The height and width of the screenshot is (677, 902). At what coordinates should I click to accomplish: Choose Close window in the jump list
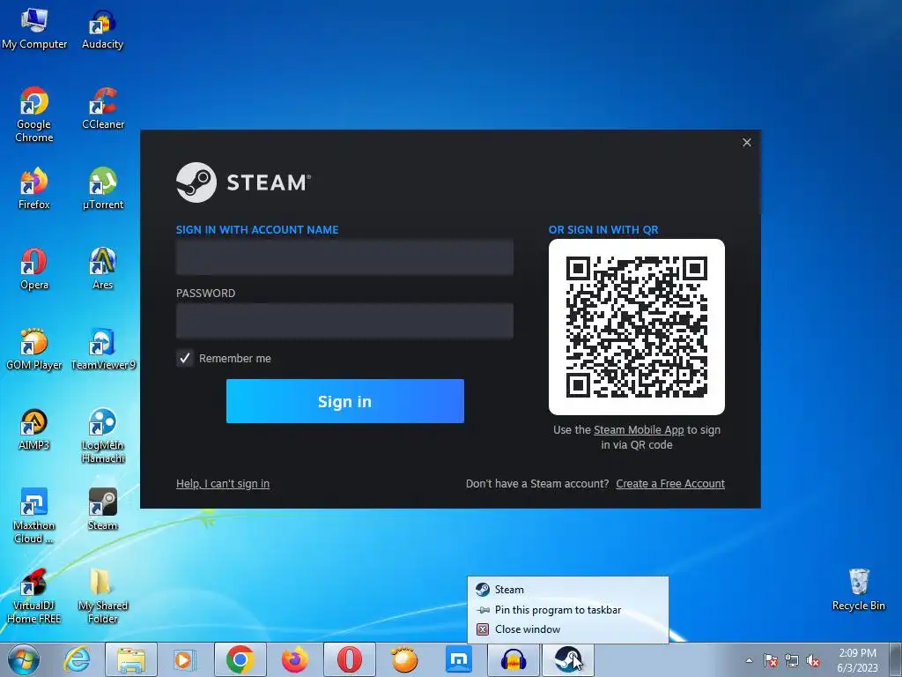click(568, 629)
